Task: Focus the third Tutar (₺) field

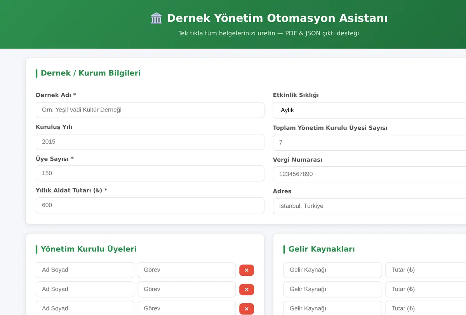Action: click(x=426, y=308)
